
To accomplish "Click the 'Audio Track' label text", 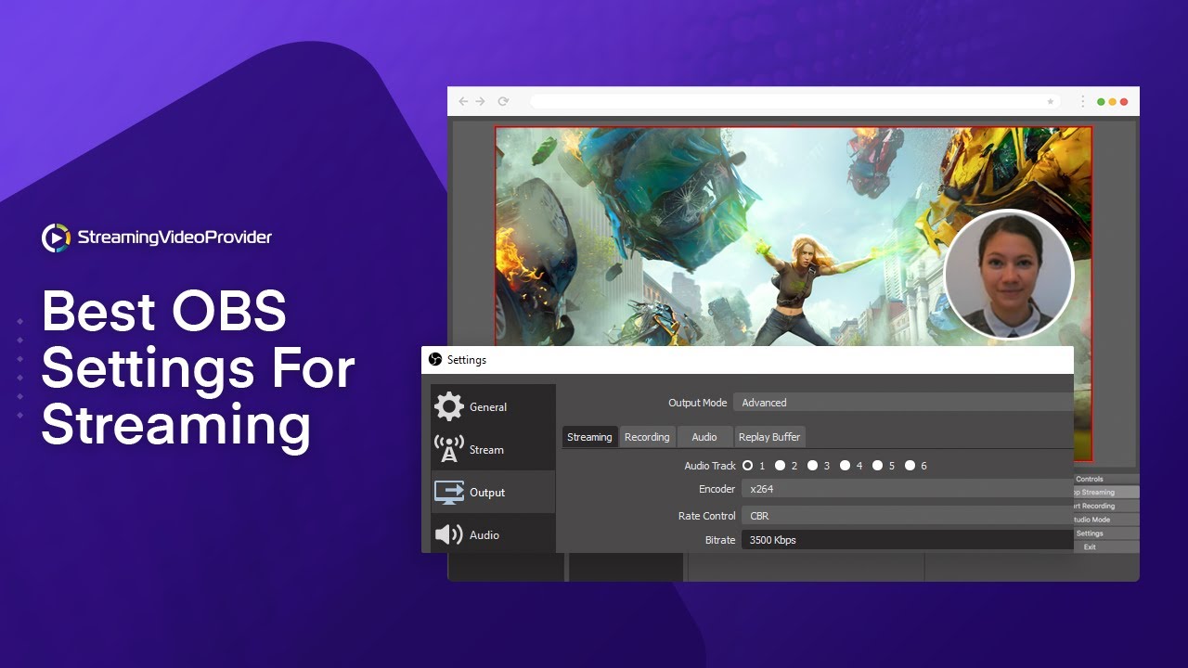I will point(710,466).
